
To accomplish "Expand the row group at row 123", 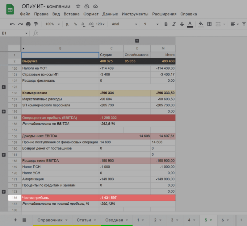I will pos(4,87).
